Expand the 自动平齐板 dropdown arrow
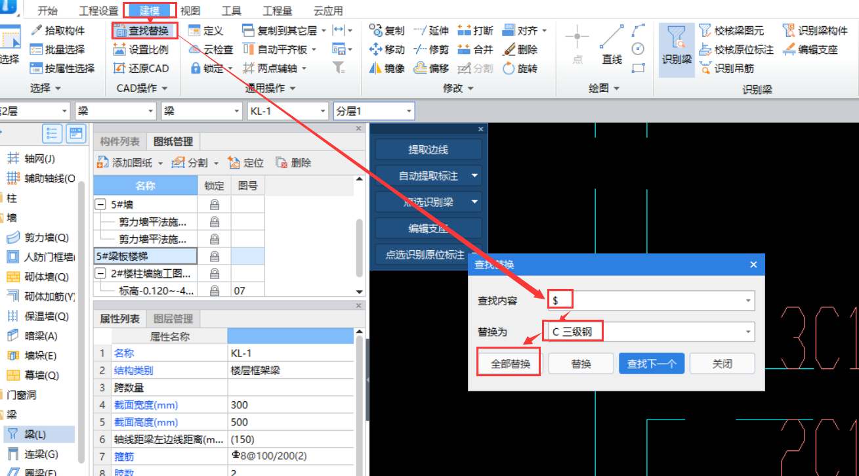This screenshot has width=859, height=476. pos(314,49)
